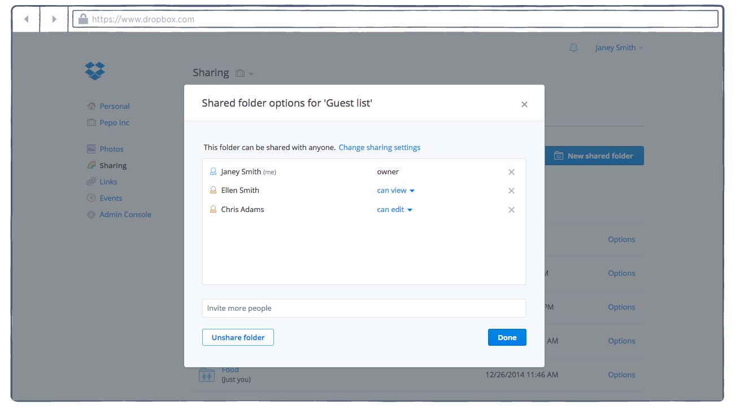Open Chris Adams's 'can edit' permission dropdown
This screenshot has width=740, height=414.
(394, 210)
